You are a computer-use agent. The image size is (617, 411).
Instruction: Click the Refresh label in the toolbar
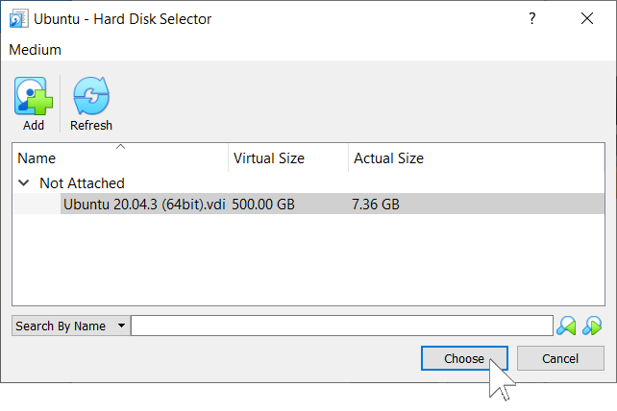pyautogui.click(x=91, y=126)
